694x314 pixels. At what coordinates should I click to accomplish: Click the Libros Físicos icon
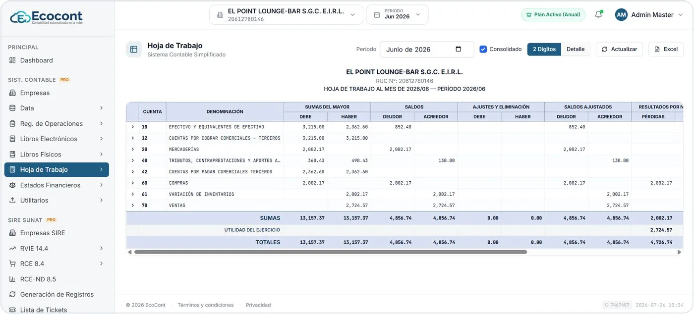tap(12, 155)
